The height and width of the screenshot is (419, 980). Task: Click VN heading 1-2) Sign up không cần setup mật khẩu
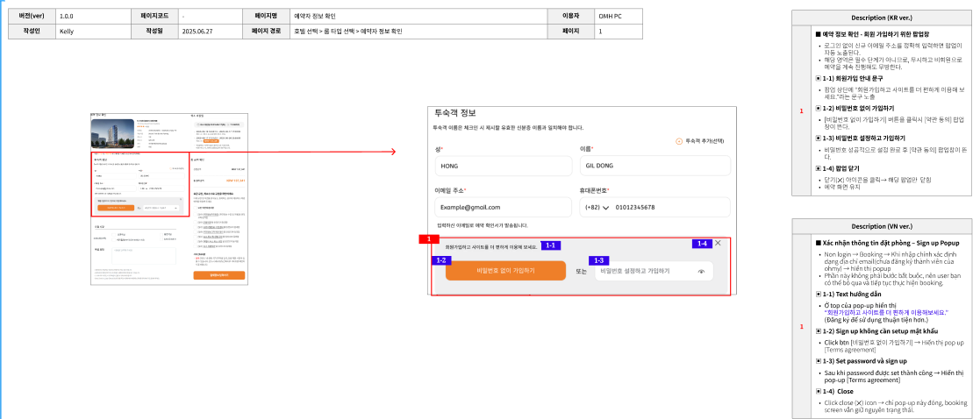876,331
